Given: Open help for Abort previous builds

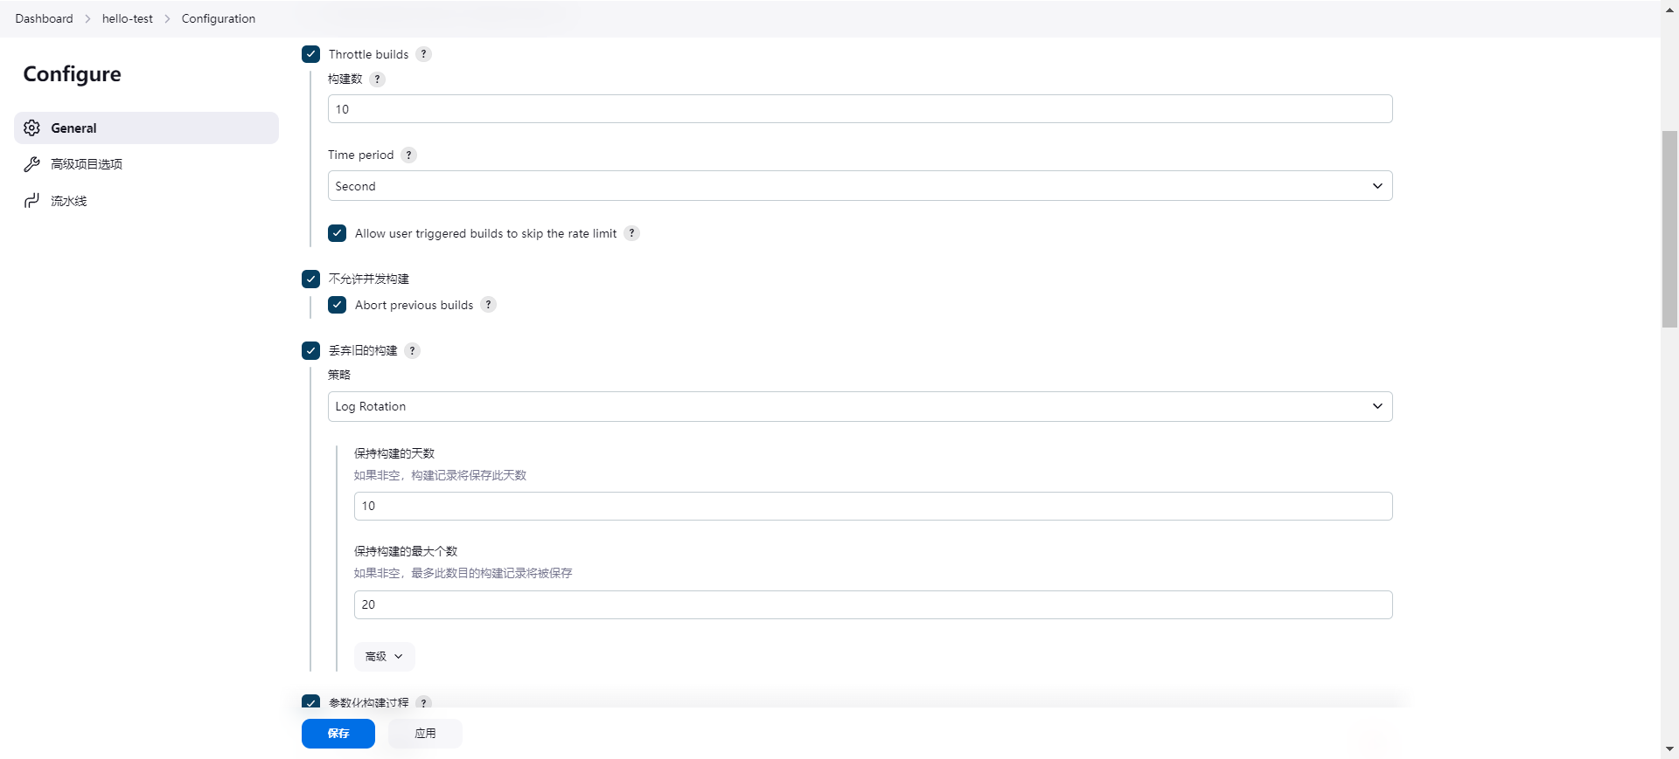Looking at the screenshot, I should [488, 305].
